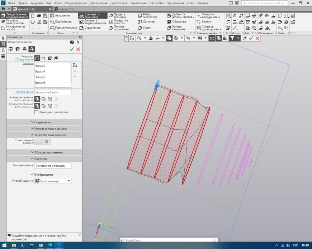The width and height of the screenshot is (312, 249).
Task: Click the Сечения link
Action: pos(28,63)
